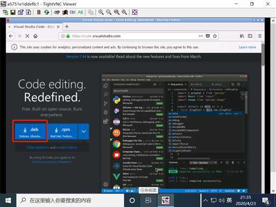Viewport: 276px width, 207px height.
Task: Open the Version 1.44 release link
Action: (x=76, y=57)
